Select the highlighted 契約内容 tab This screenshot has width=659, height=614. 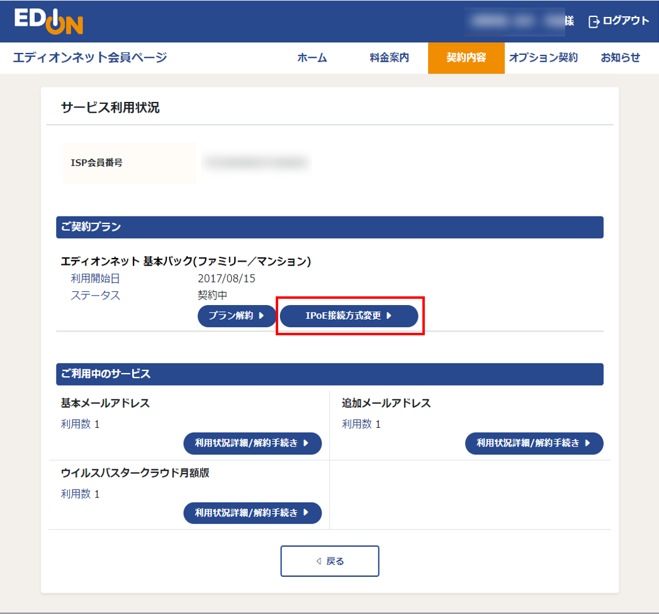click(x=466, y=58)
